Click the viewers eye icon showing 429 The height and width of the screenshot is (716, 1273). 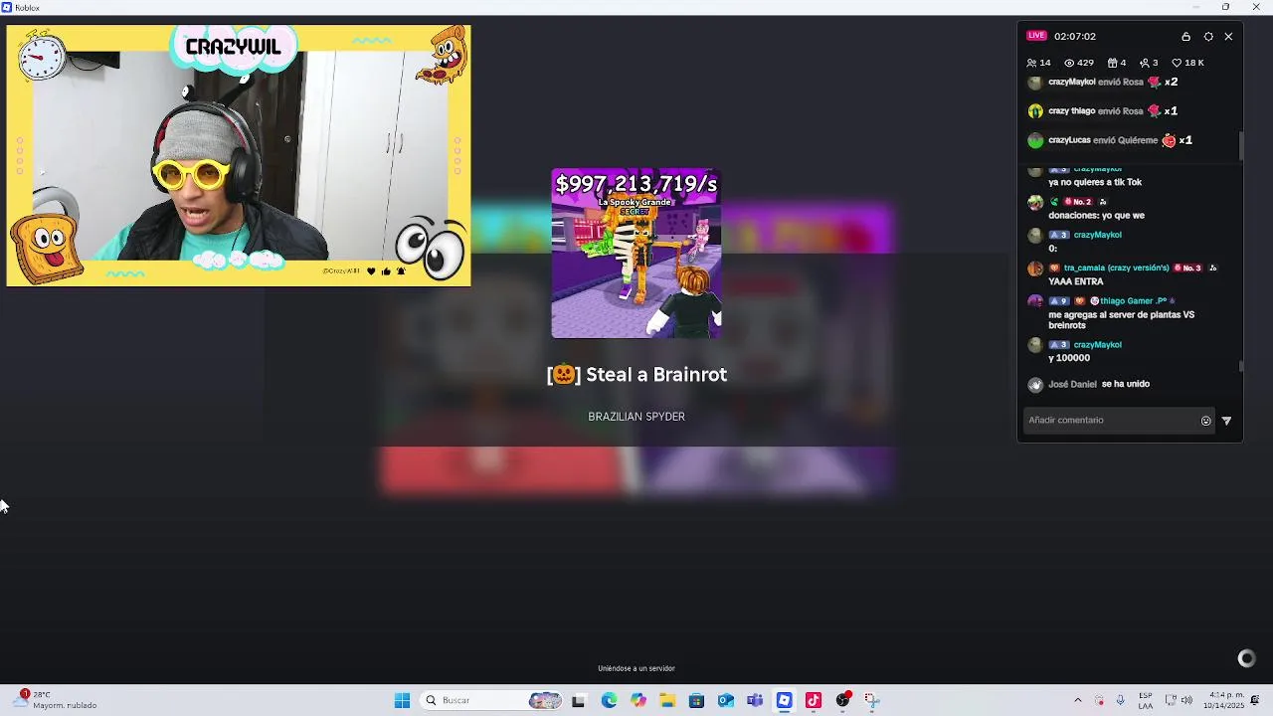click(x=1069, y=63)
